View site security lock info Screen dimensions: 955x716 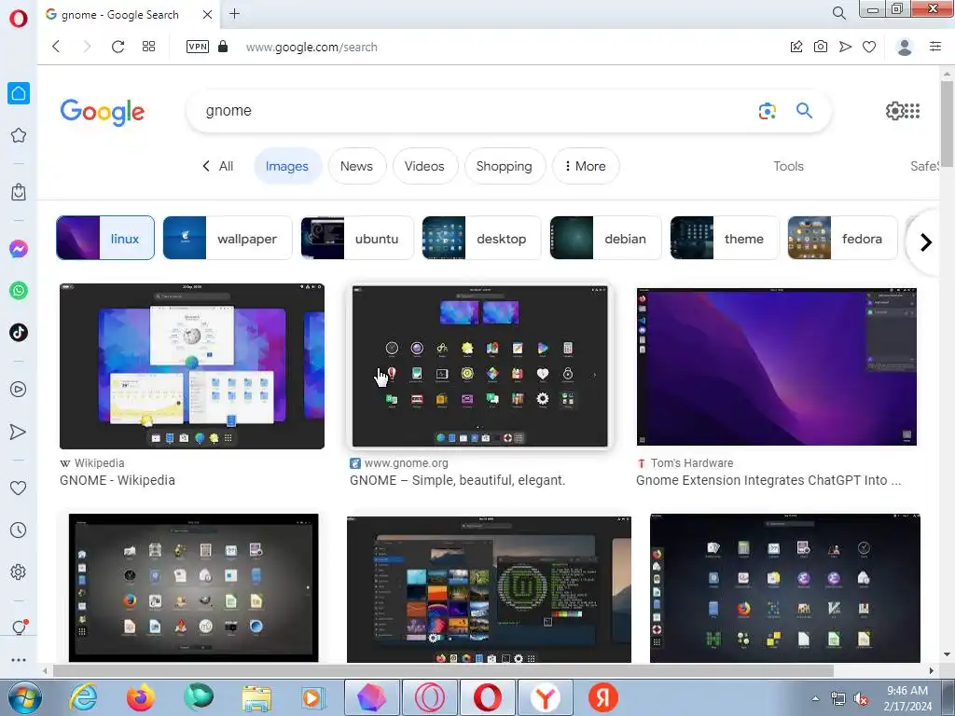(x=223, y=47)
